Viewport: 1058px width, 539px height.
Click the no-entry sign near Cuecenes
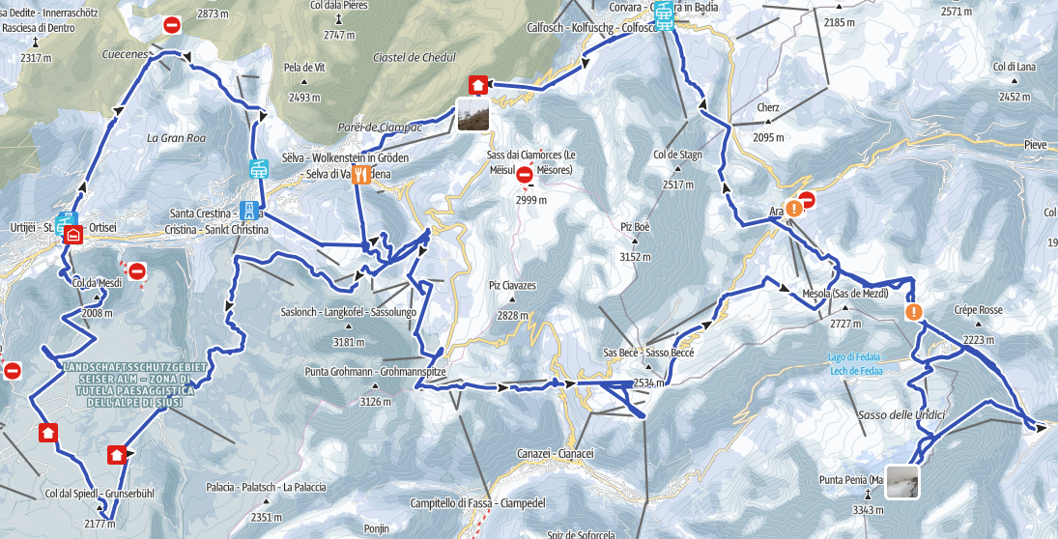172,26
